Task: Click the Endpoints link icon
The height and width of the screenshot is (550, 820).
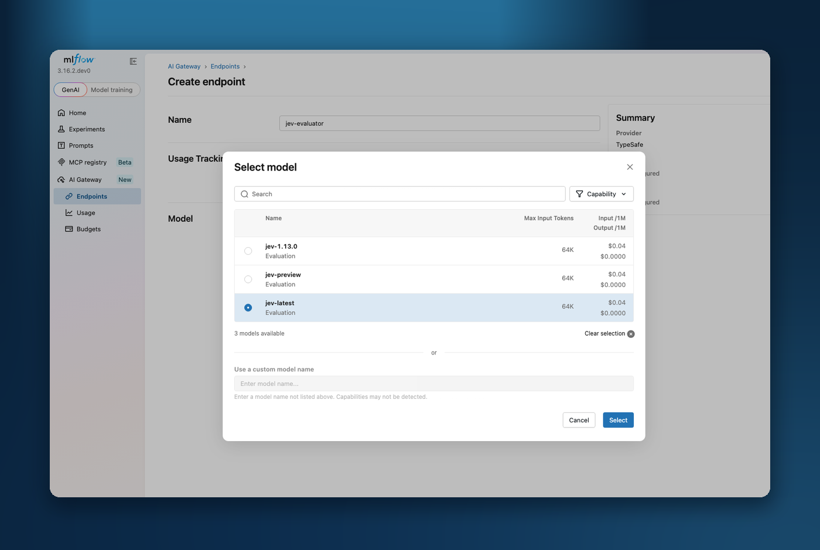Action: (69, 196)
